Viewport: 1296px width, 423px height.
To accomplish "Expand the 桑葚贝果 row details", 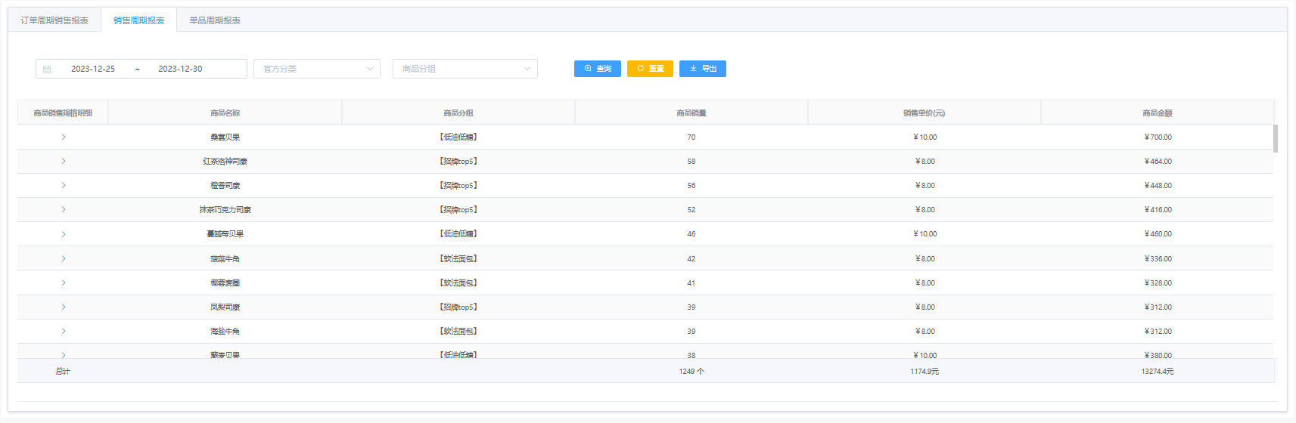I will (64, 137).
